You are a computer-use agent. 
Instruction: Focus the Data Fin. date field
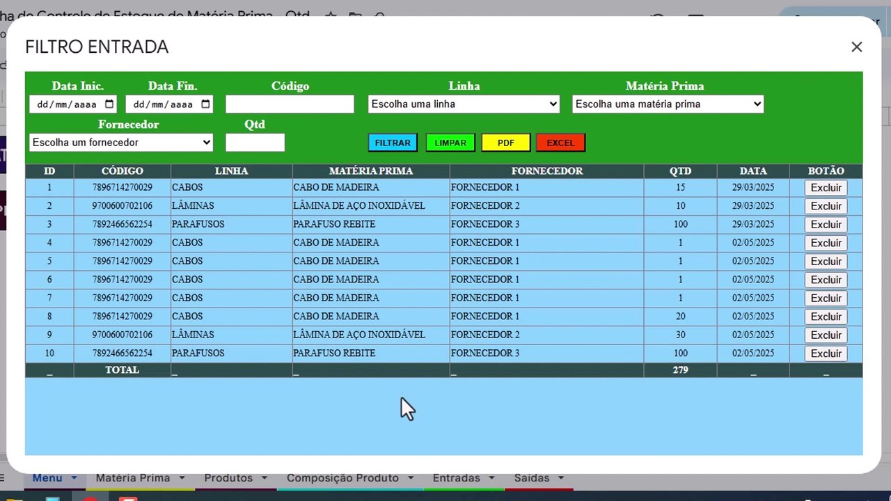pyautogui.click(x=169, y=104)
